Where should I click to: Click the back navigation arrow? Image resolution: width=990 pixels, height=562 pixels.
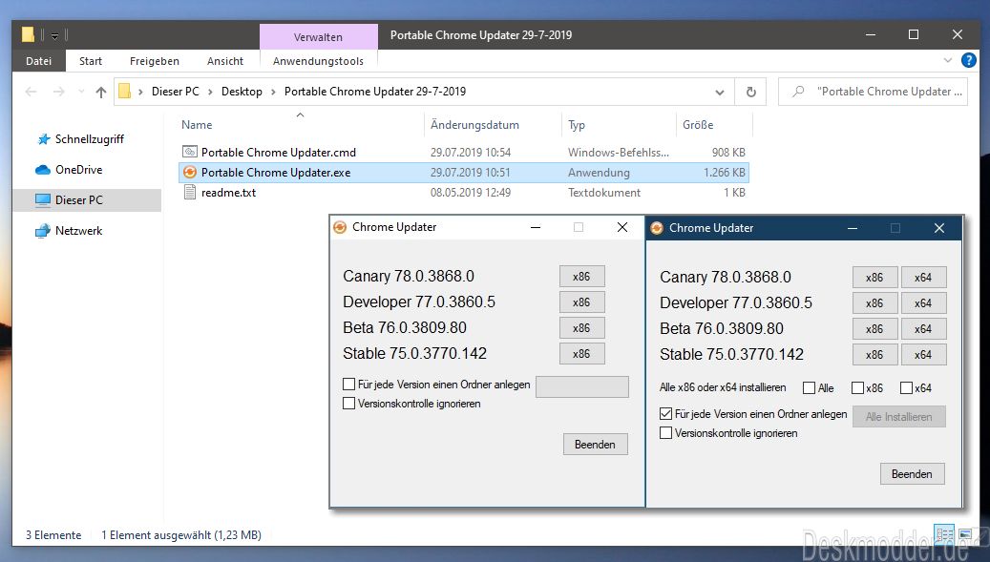tap(31, 93)
